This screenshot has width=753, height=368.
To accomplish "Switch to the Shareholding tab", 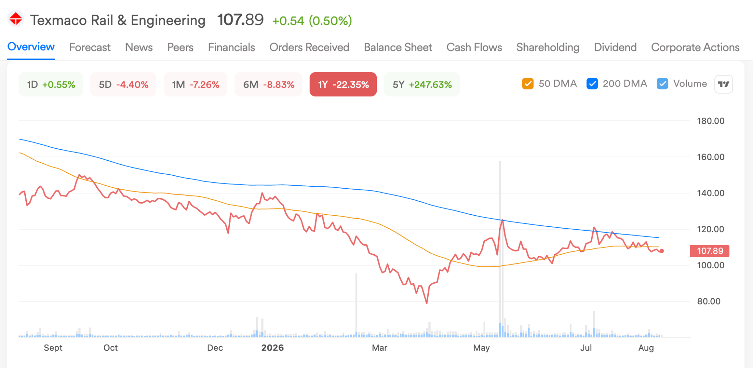I will pos(547,47).
